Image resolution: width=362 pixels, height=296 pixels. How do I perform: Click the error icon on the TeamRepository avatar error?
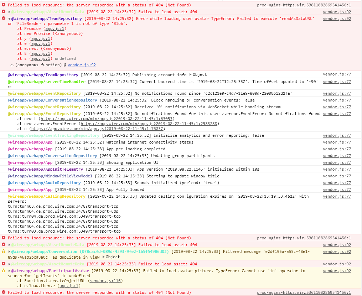[4, 18]
